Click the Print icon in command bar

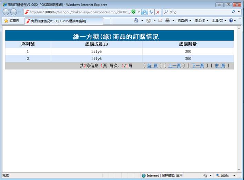tap(167, 21)
